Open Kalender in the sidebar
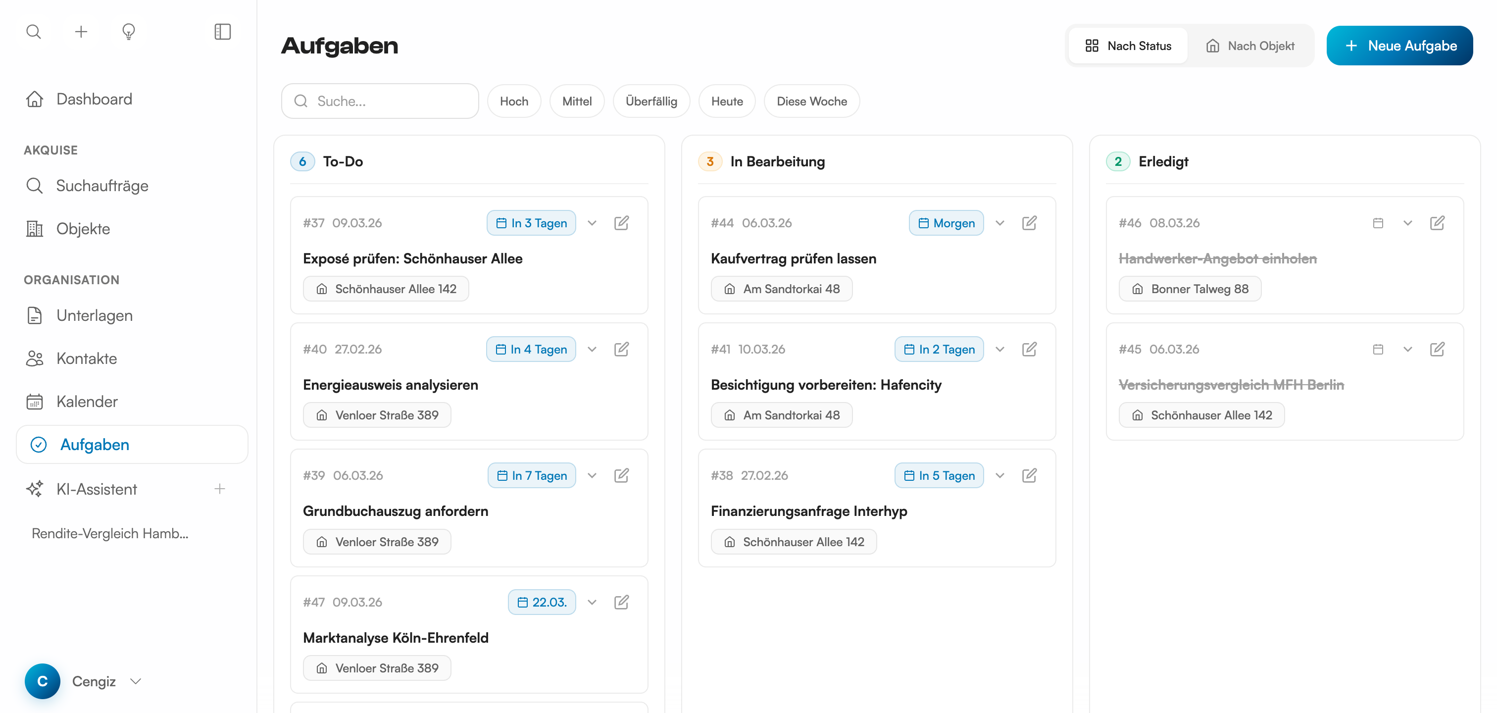Image resolution: width=1497 pixels, height=713 pixels. (x=87, y=402)
